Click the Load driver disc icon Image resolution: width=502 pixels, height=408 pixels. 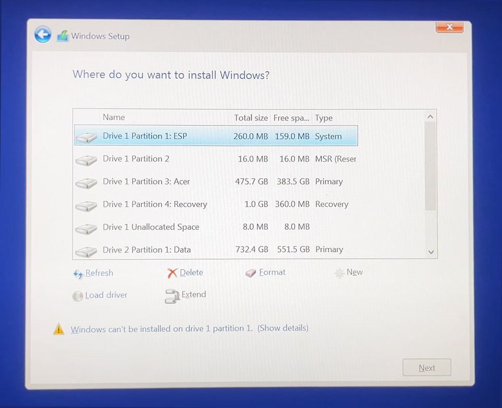[x=78, y=296]
